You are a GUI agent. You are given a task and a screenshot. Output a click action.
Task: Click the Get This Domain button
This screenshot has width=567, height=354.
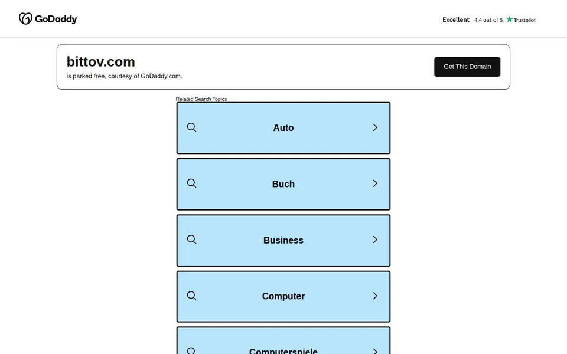(467, 67)
